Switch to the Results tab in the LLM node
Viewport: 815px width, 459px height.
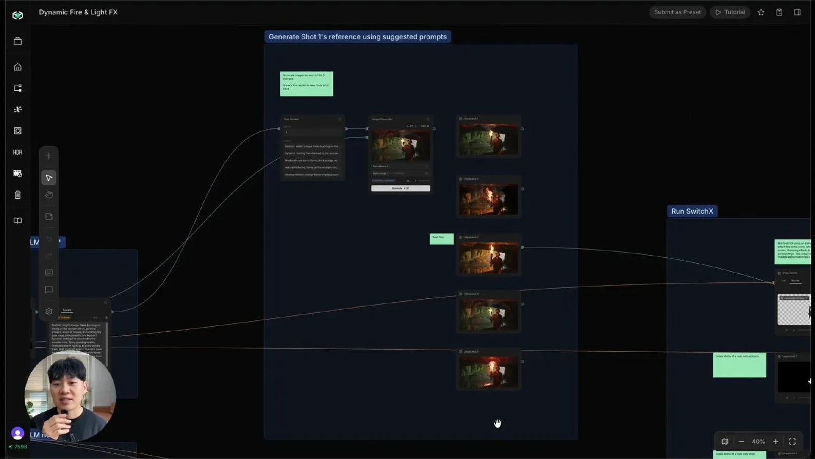[67, 310]
